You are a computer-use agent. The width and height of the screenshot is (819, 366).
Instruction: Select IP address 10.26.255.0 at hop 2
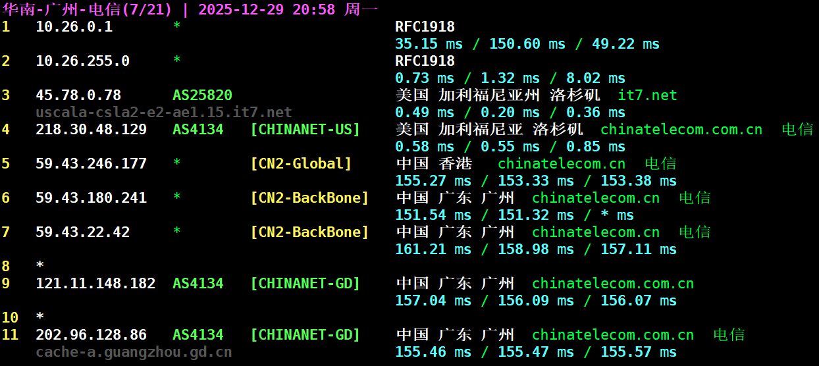[x=82, y=61]
